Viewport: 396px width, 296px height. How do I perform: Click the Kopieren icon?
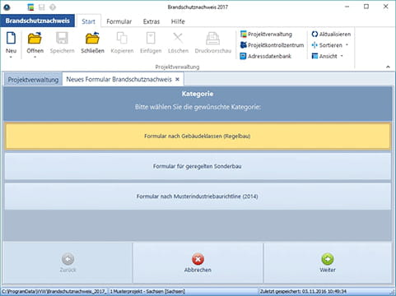point(122,38)
